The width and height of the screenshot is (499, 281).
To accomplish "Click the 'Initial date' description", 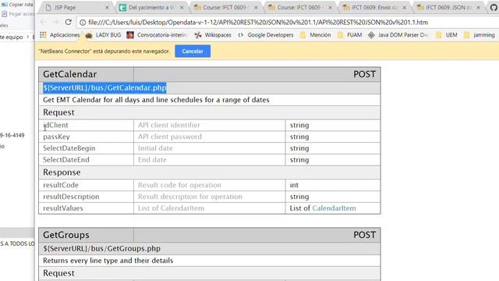I will click(155, 148).
